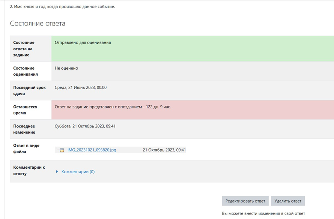This screenshot has height=219, width=334.
Task: Click the 'Ответ в виде файла' row label
Action: pos(26,148)
